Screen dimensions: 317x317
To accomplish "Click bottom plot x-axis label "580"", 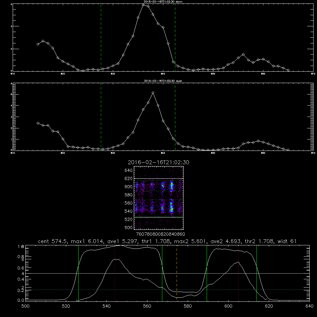I will point(188,306).
